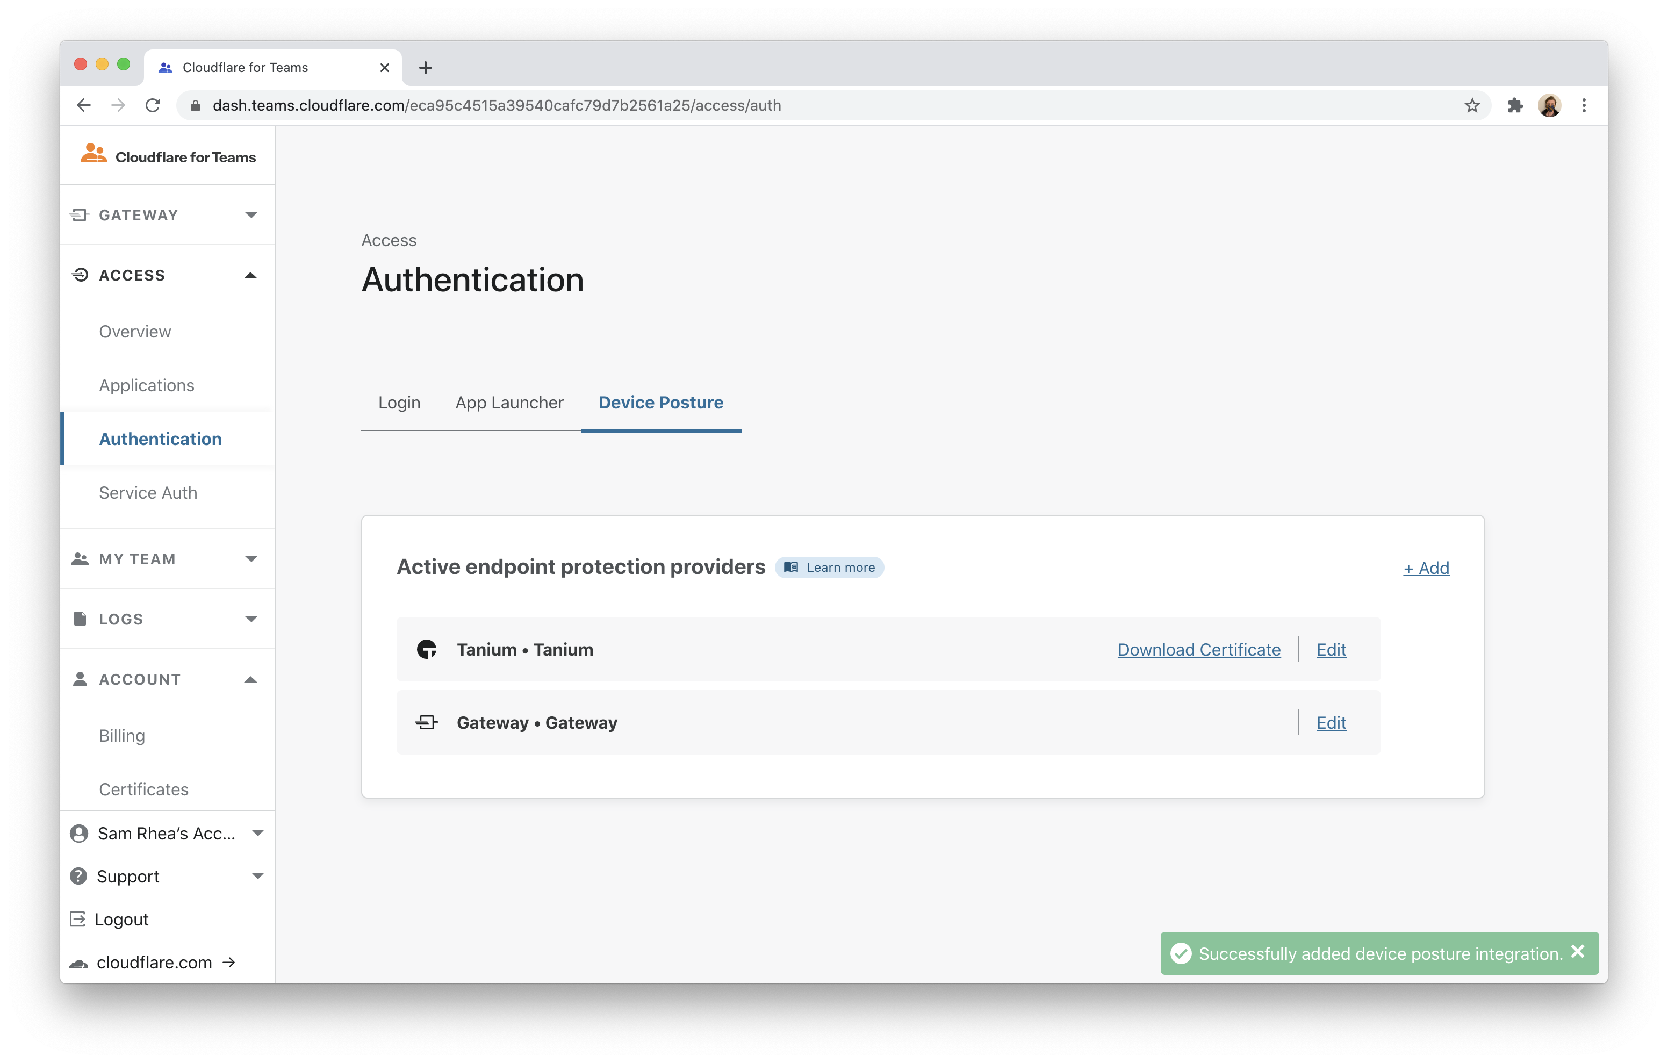Open the browser extensions puzzle icon
The height and width of the screenshot is (1063, 1668).
pyautogui.click(x=1515, y=105)
